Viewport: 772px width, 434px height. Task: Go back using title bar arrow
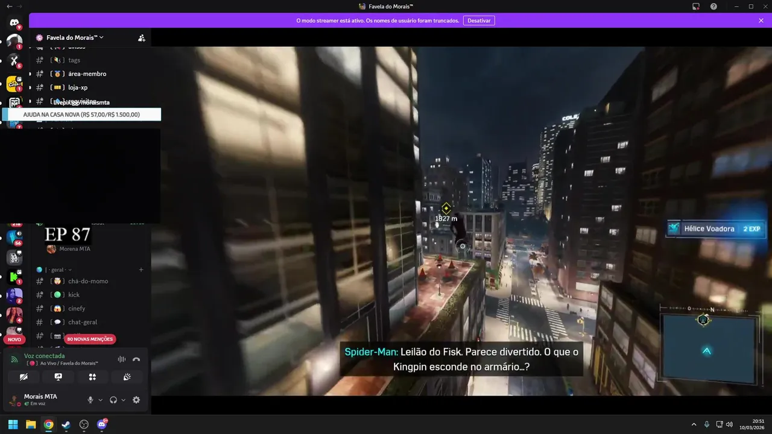[x=9, y=6]
